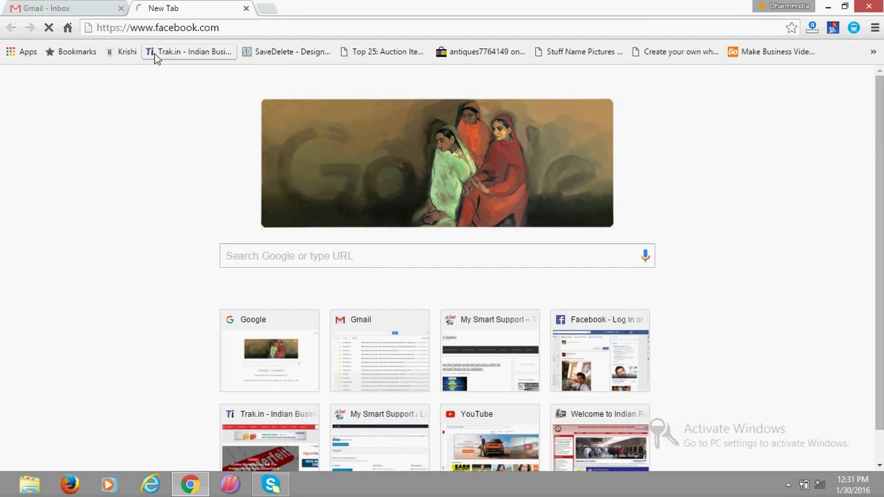This screenshot has height=497, width=884.
Task: Open the YouTube most-visited tile
Action: tap(490, 438)
